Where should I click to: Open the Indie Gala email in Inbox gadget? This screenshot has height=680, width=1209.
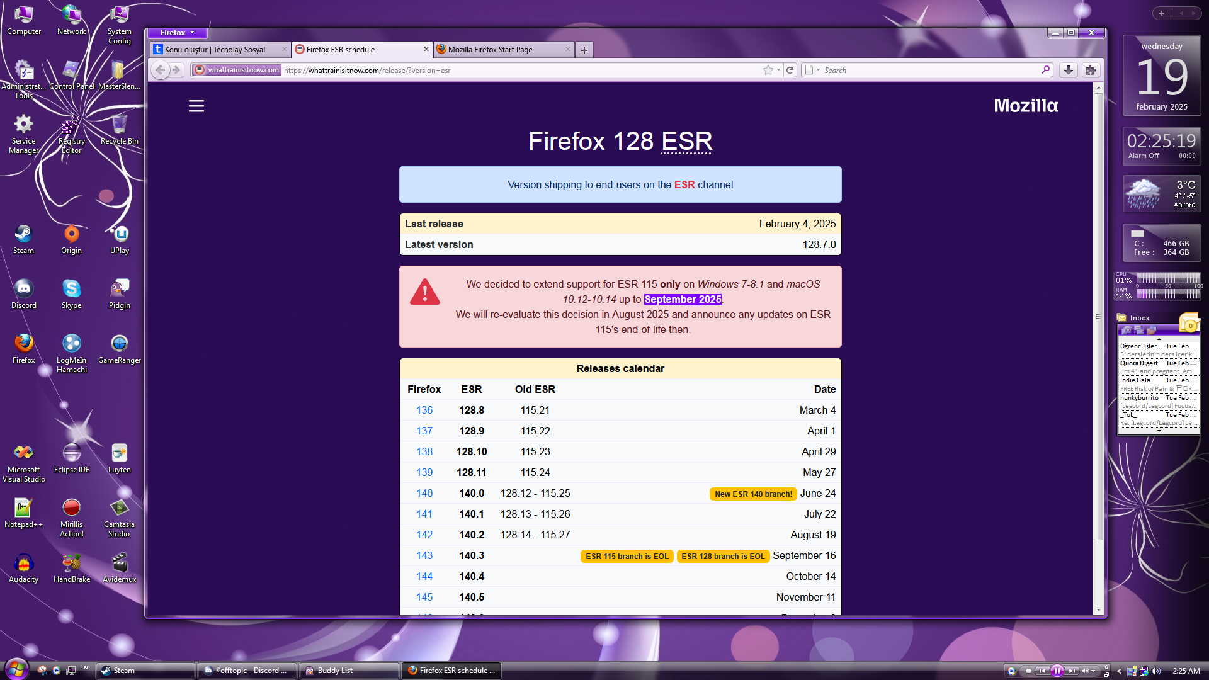click(1157, 384)
